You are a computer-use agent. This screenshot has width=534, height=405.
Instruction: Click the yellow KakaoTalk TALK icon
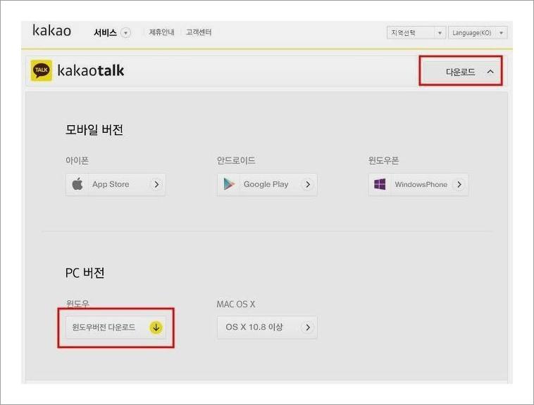41,70
